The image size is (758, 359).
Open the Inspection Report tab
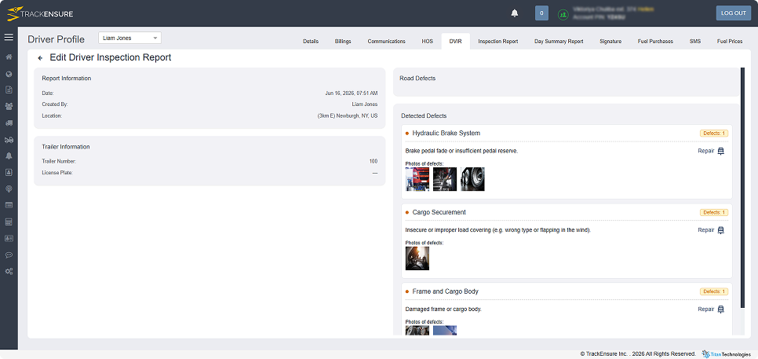click(x=498, y=42)
